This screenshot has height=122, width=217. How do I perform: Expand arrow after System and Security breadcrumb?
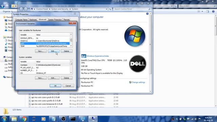[x=70, y=9]
